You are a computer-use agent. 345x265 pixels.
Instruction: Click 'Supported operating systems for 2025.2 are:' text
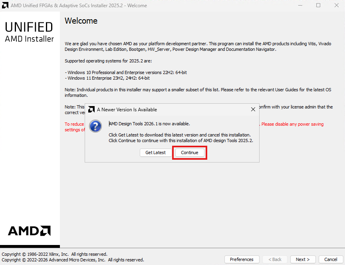(x=108, y=61)
